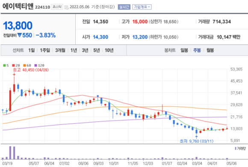
Task: Click the orange 60 moving average legend swatch
Action: point(24,65)
